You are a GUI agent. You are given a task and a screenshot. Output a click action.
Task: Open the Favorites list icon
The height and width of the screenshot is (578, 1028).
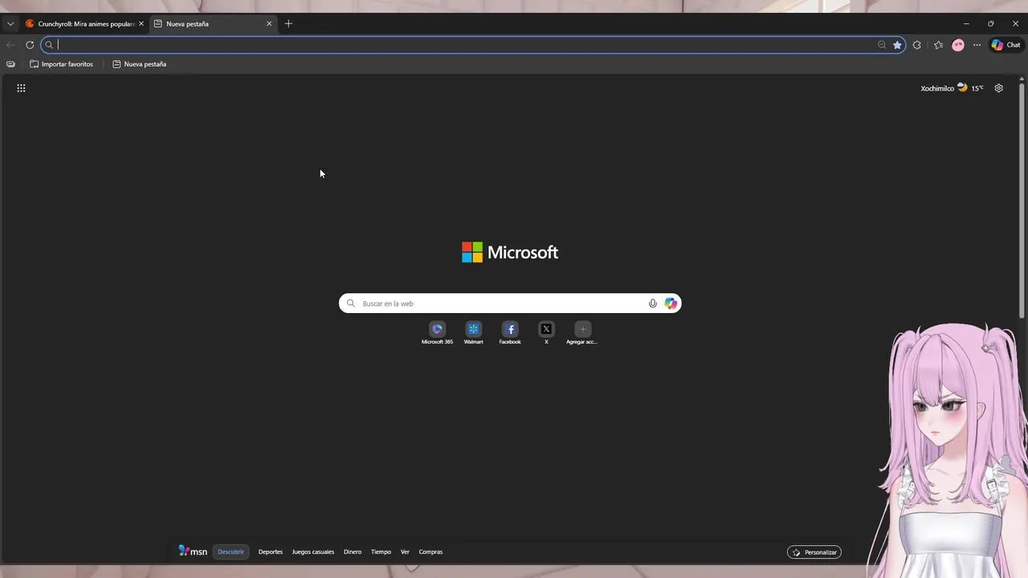[938, 45]
